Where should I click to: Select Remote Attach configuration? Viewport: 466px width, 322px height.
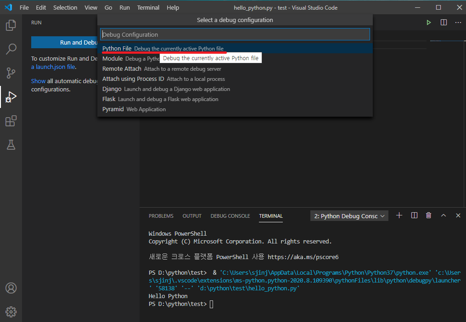235,69
